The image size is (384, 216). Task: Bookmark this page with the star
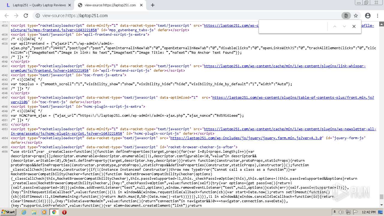(356, 16)
